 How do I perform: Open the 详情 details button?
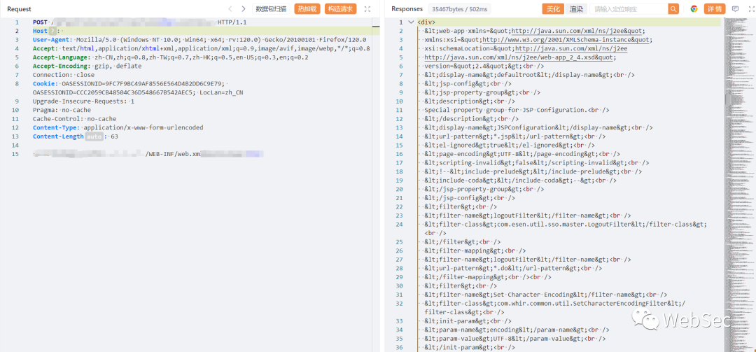(x=715, y=9)
